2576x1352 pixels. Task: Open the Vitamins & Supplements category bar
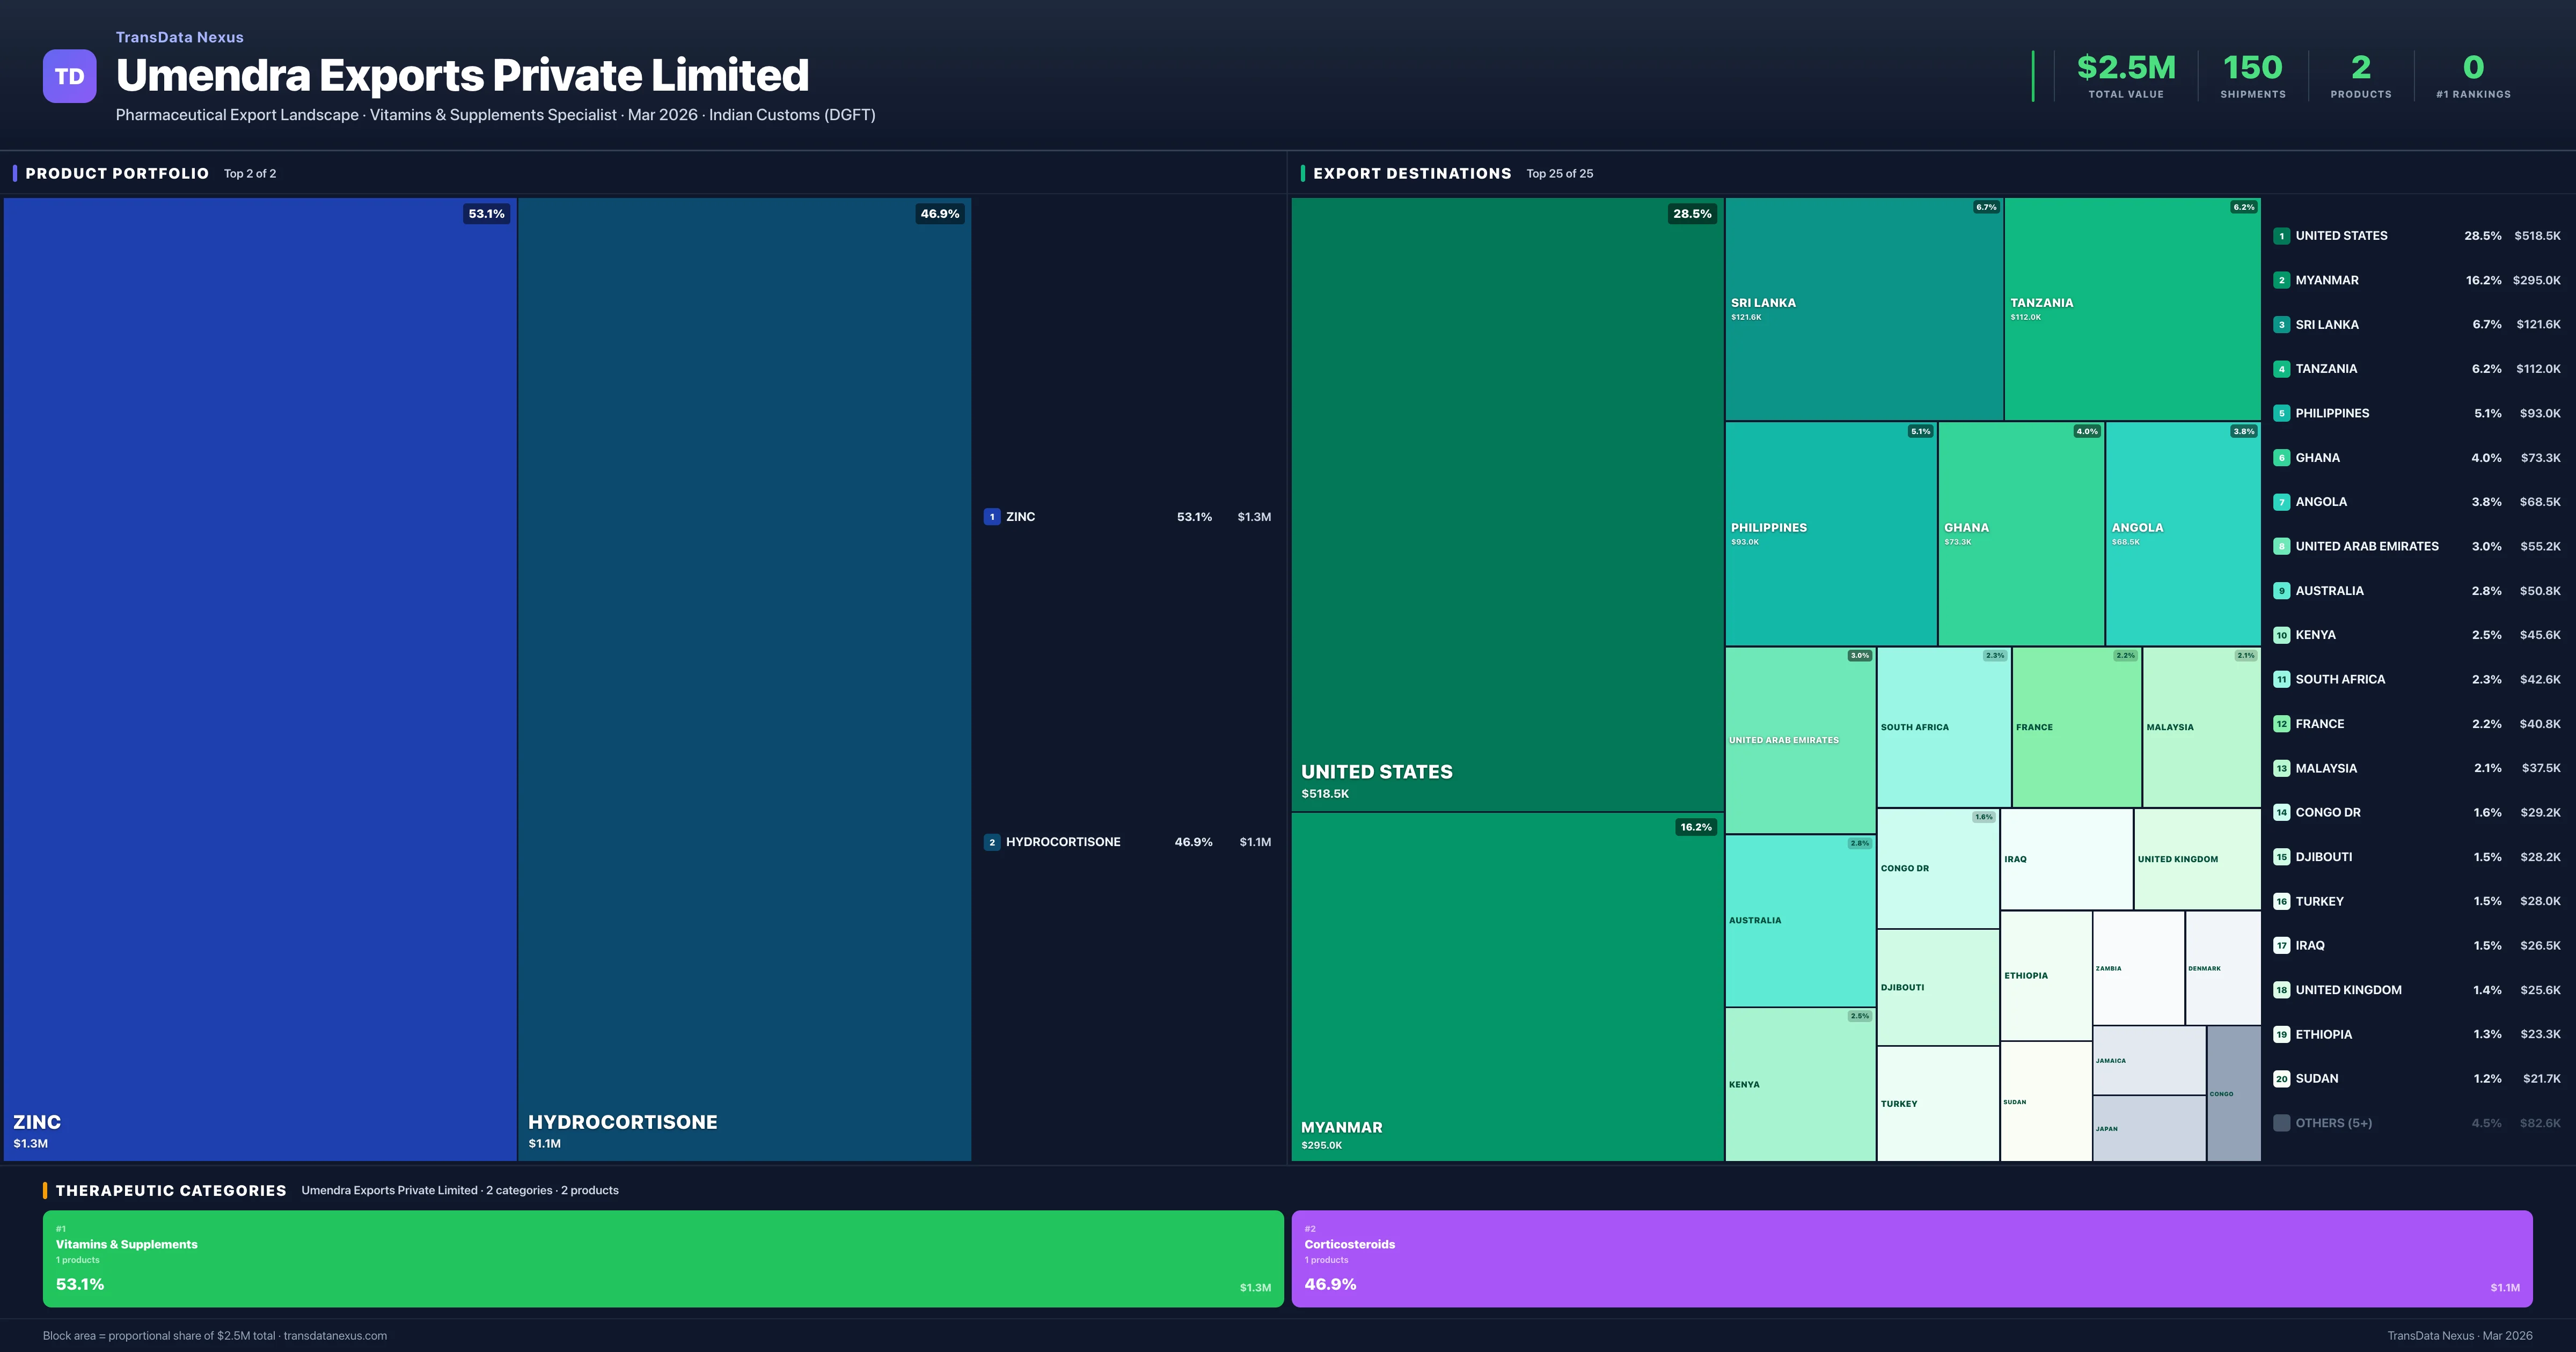click(x=662, y=1258)
